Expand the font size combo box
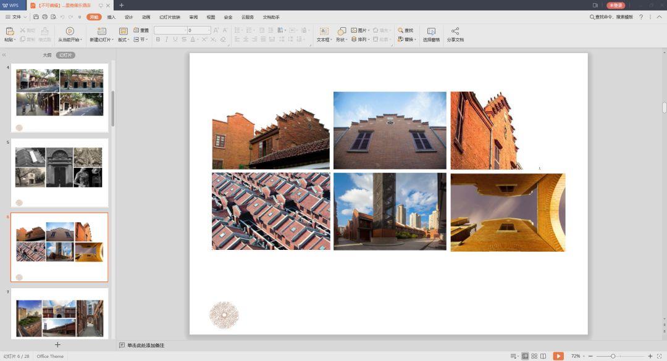 pyautogui.click(x=209, y=30)
